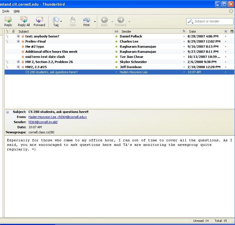Viewport: 235px width, 225px height.
Task: Expand the 'test: anybody home?' thread
Action: [x=18, y=36]
